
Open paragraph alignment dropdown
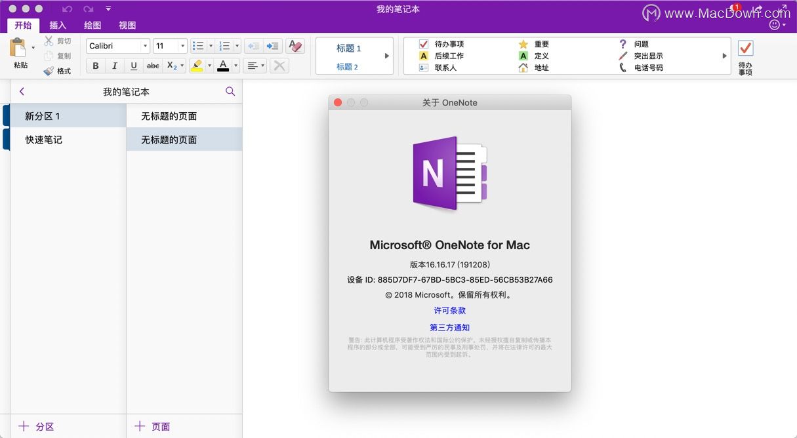point(255,66)
